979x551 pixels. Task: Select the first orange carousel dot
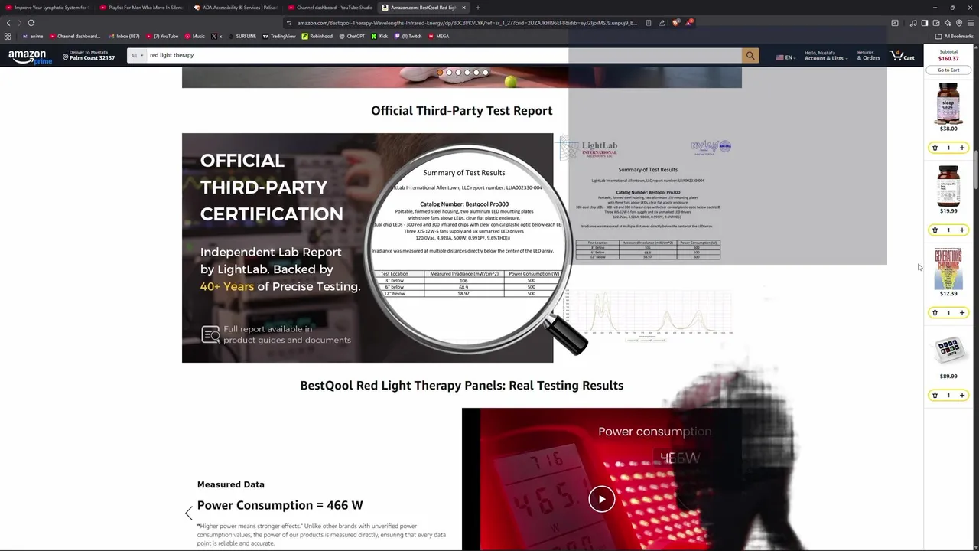pos(440,73)
